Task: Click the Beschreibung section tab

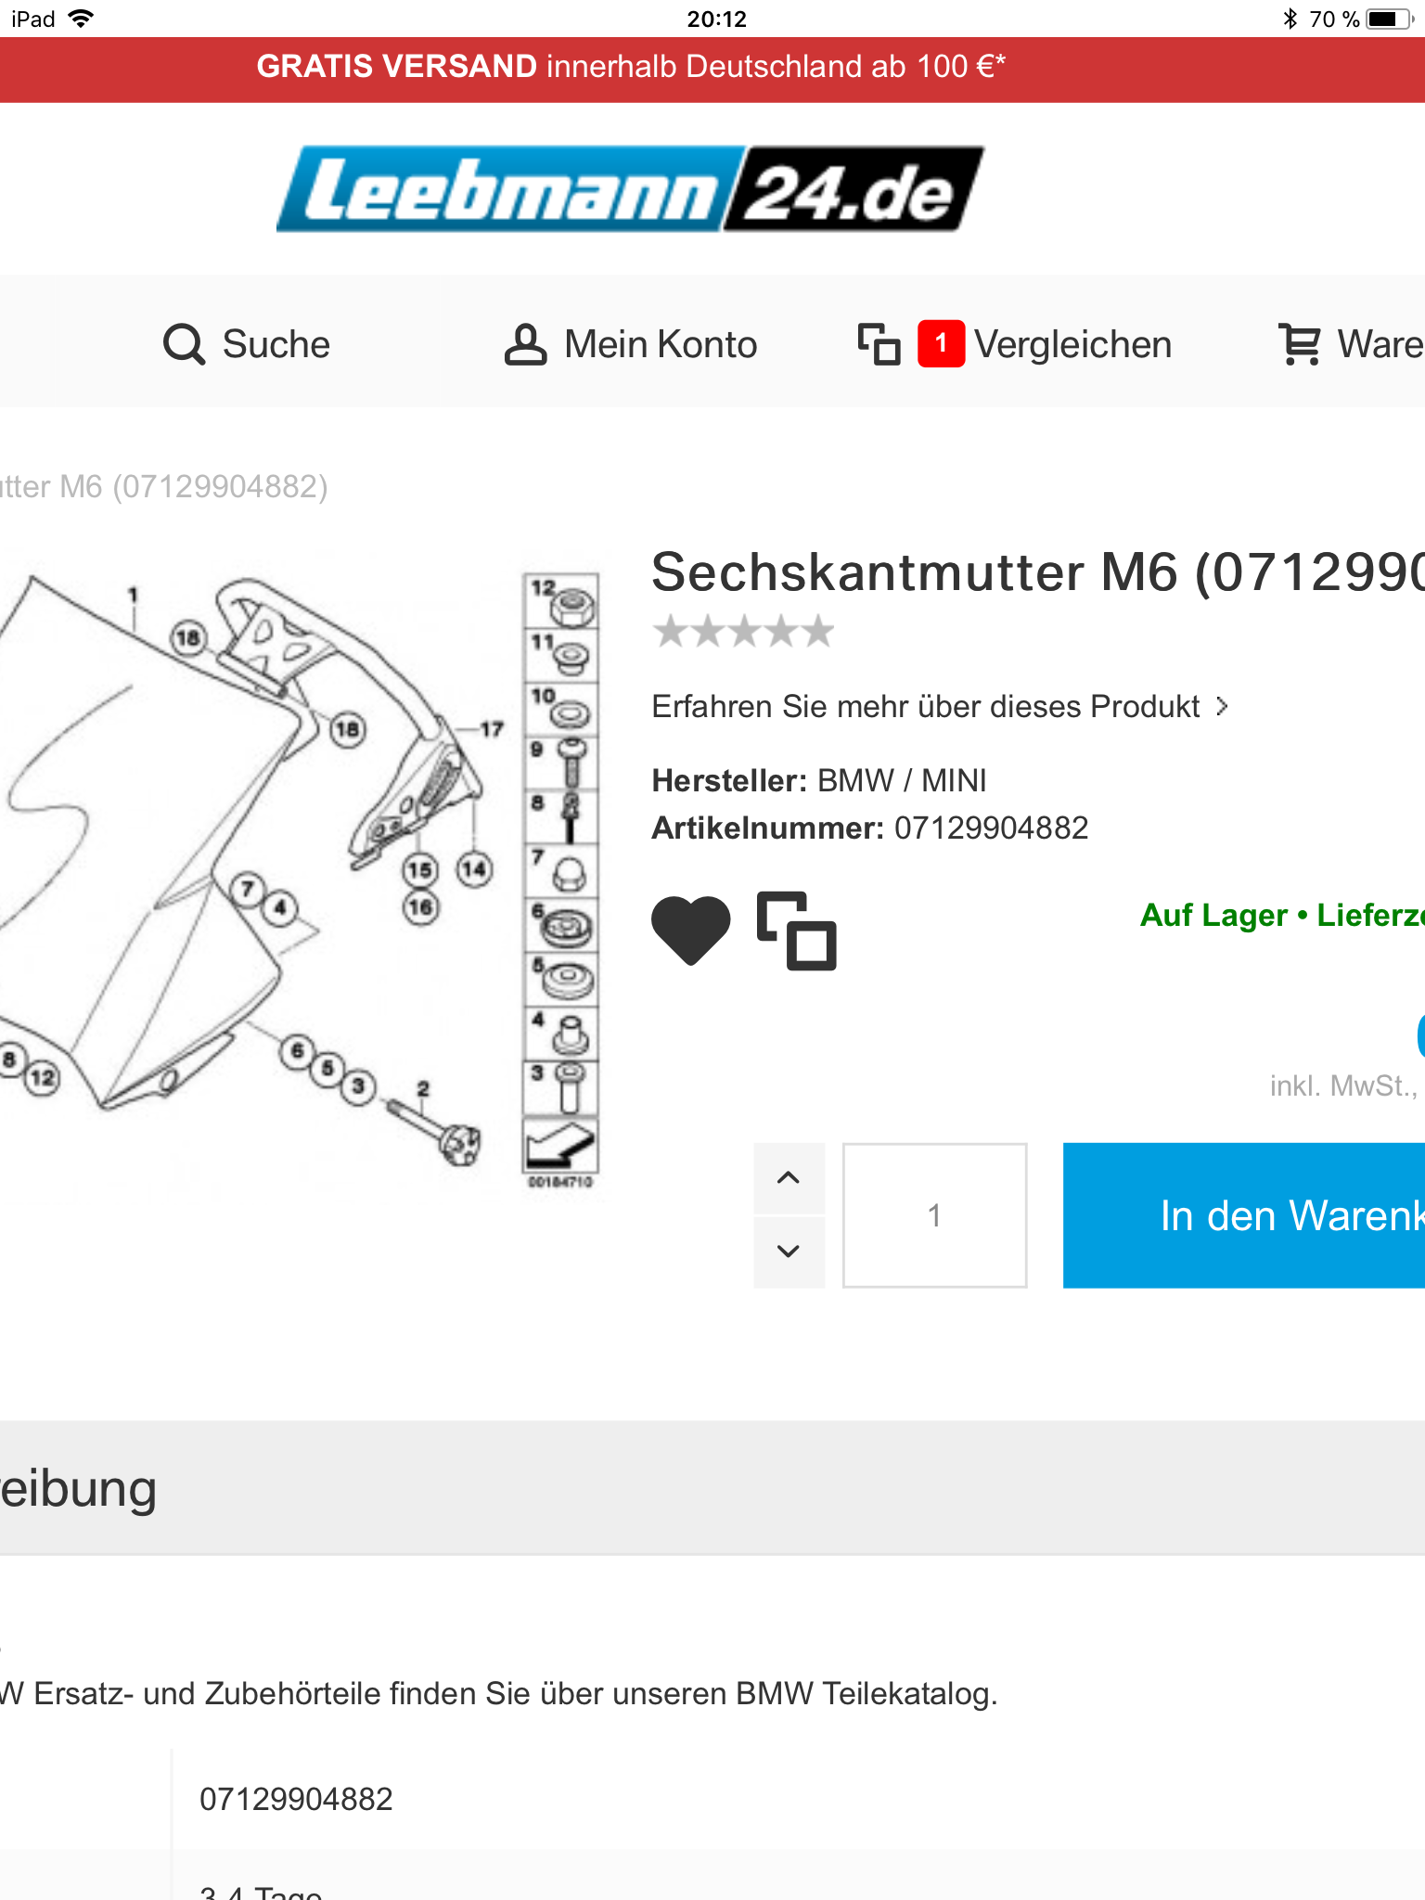Action: click(79, 1489)
